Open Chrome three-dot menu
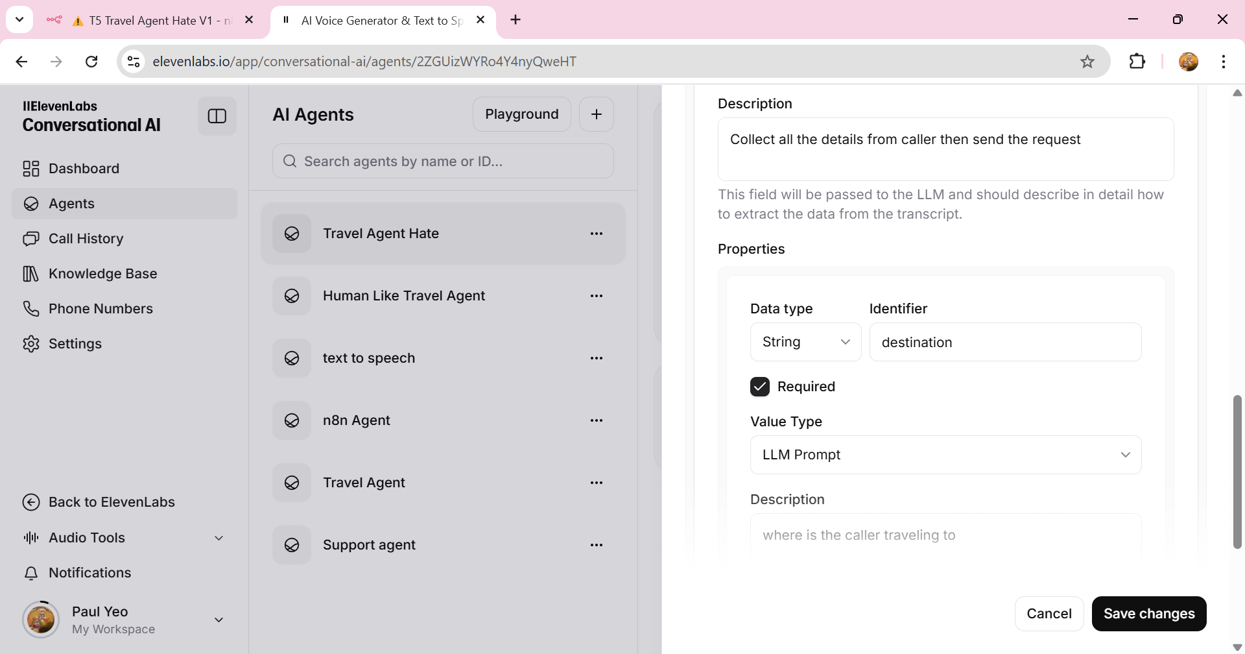 pyautogui.click(x=1224, y=62)
